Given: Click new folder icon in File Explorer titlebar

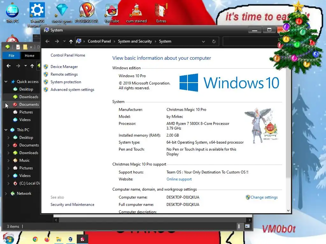Looking at the screenshot, I should [25, 47].
